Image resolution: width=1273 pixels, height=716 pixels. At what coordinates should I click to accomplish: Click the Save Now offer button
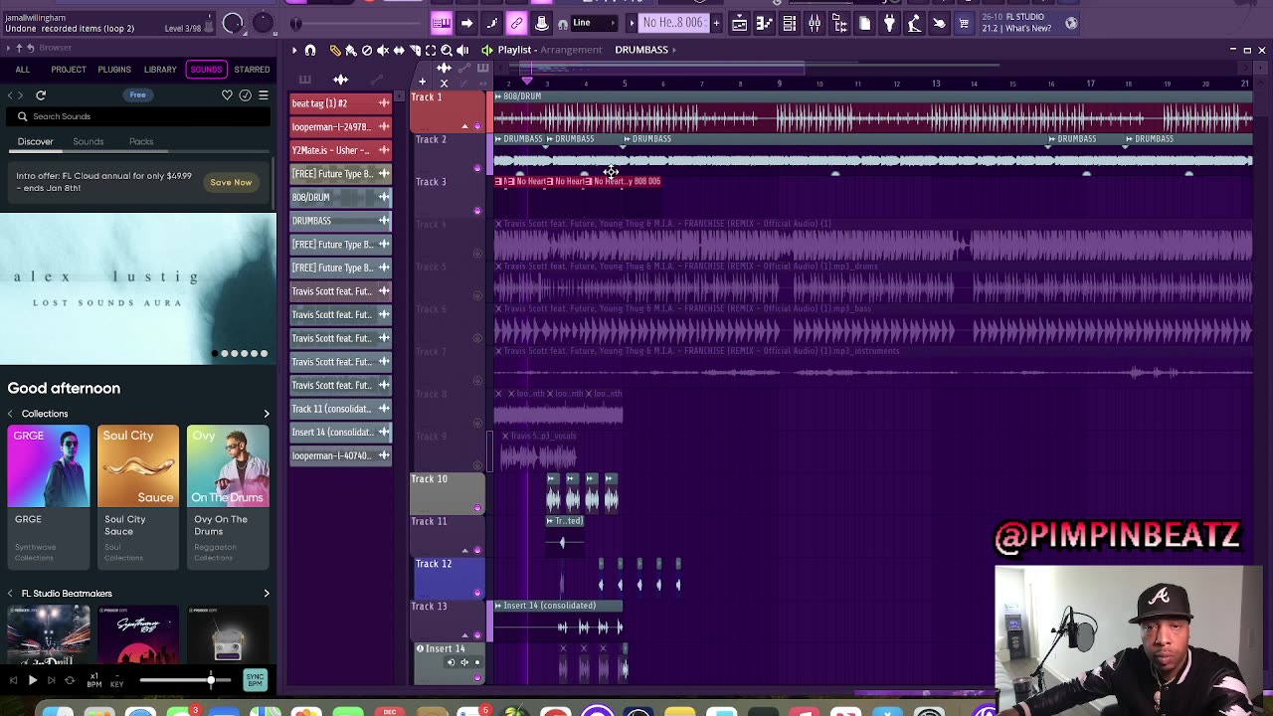(231, 182)
